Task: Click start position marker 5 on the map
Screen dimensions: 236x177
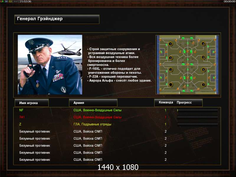Action: 204,57
